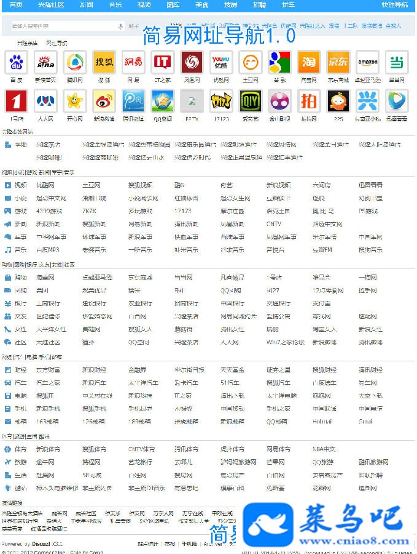The height and width of the screenshot is (554, 417).
Task: Open the QQ空间 star icon
Action: [x=163, y=101]
